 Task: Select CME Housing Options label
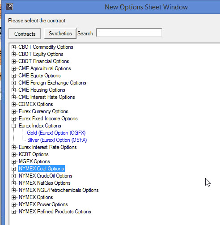pyautogui.click(x=42, y=90)
